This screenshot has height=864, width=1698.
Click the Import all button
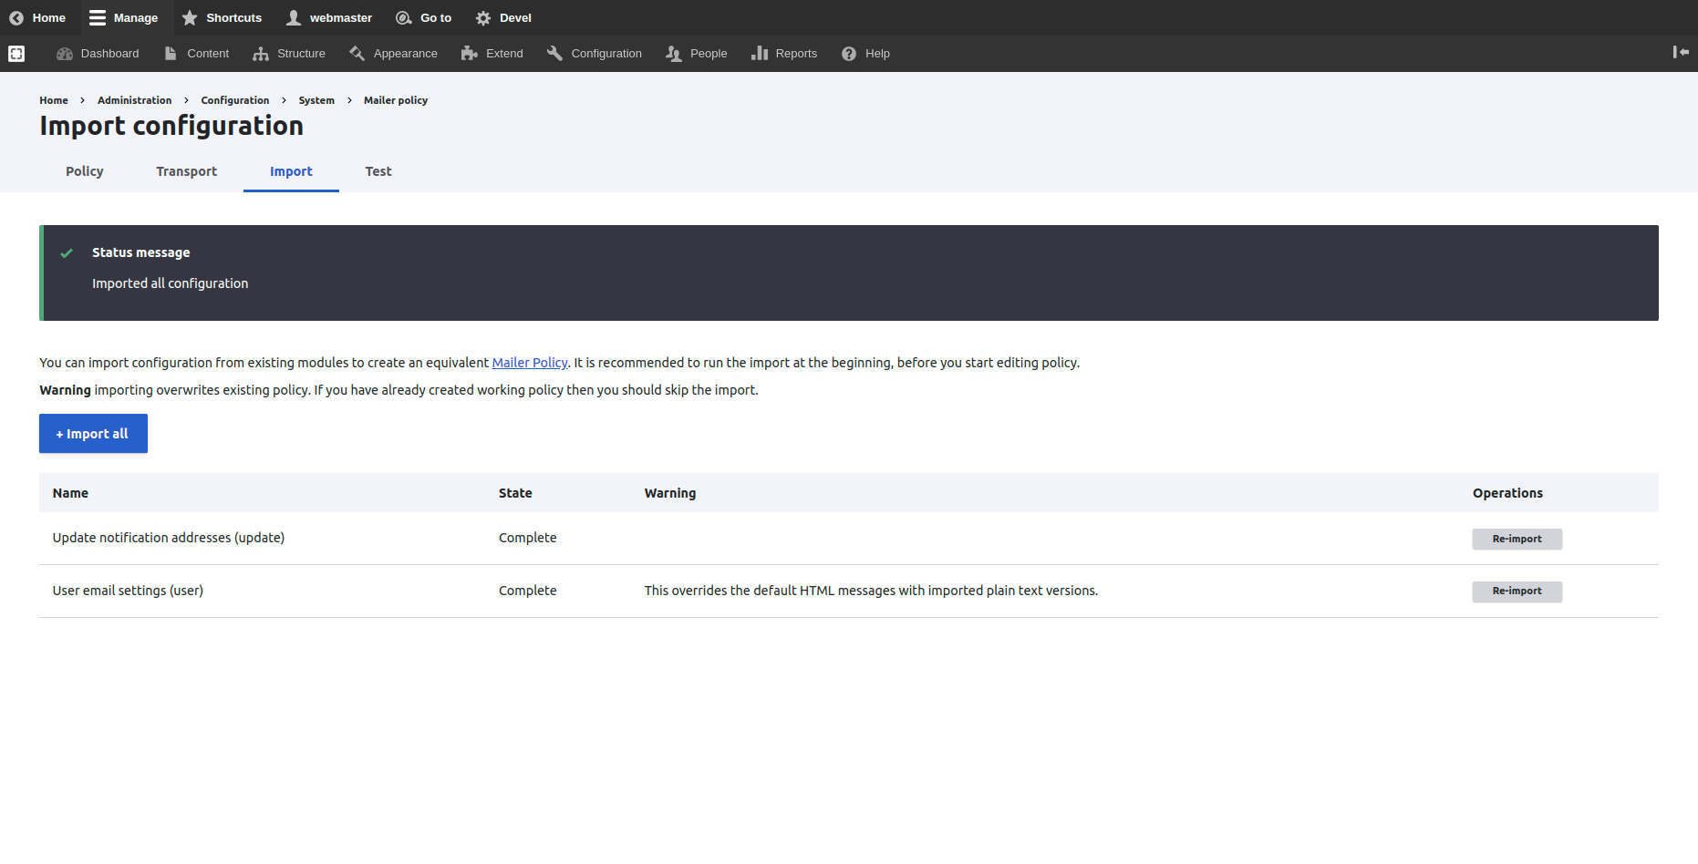(x=93, y=434)
